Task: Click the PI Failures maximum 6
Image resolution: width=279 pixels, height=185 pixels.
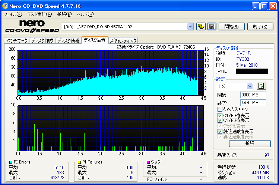Action: pyautogui.click(x=132, y=173)
